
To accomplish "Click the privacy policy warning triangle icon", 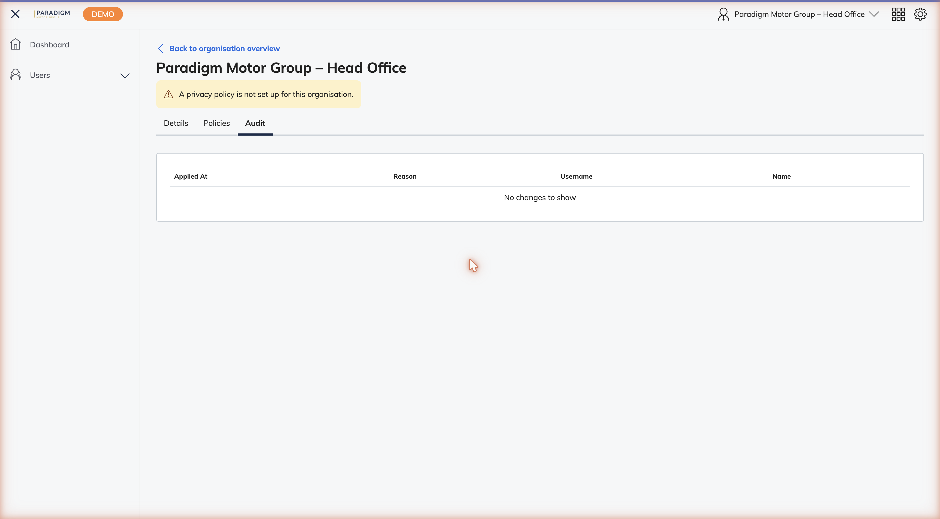I will [x=168, y=94].
